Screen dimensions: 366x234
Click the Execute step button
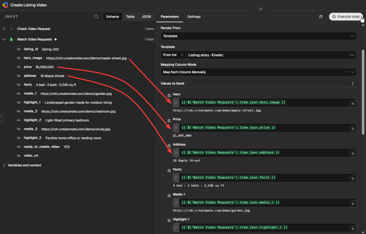[x=346, y=17]
